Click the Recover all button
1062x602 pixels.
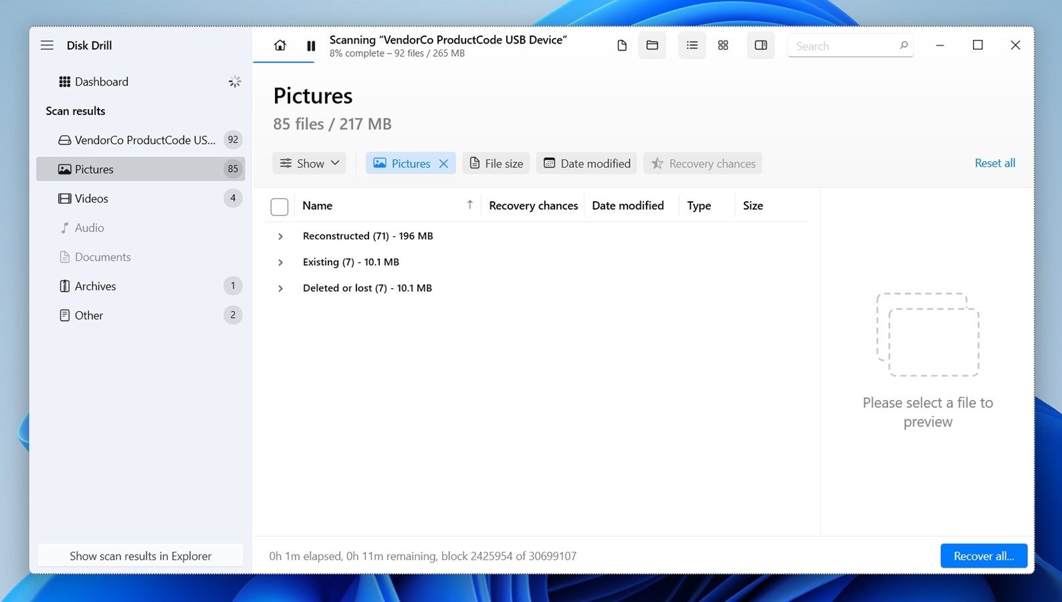pyautogui.click(x=984, y=556)
